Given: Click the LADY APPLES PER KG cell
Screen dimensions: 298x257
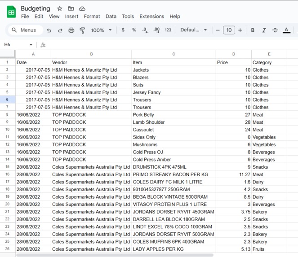Looking at the screenshot, I should point(173,249).
